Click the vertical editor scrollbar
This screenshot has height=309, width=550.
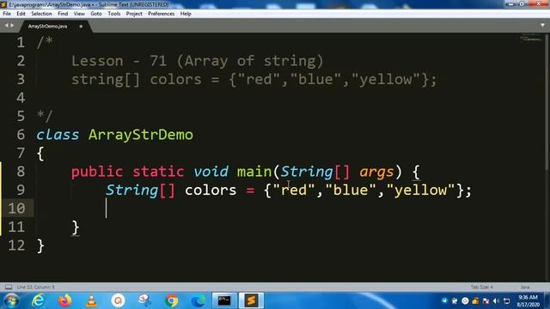pos(547,101)
